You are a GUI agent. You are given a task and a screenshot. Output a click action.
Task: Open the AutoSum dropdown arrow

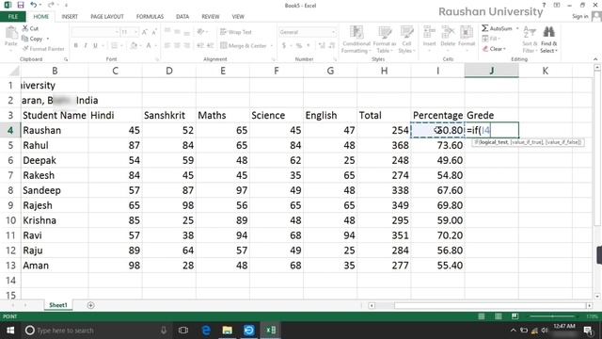[517, 28]
